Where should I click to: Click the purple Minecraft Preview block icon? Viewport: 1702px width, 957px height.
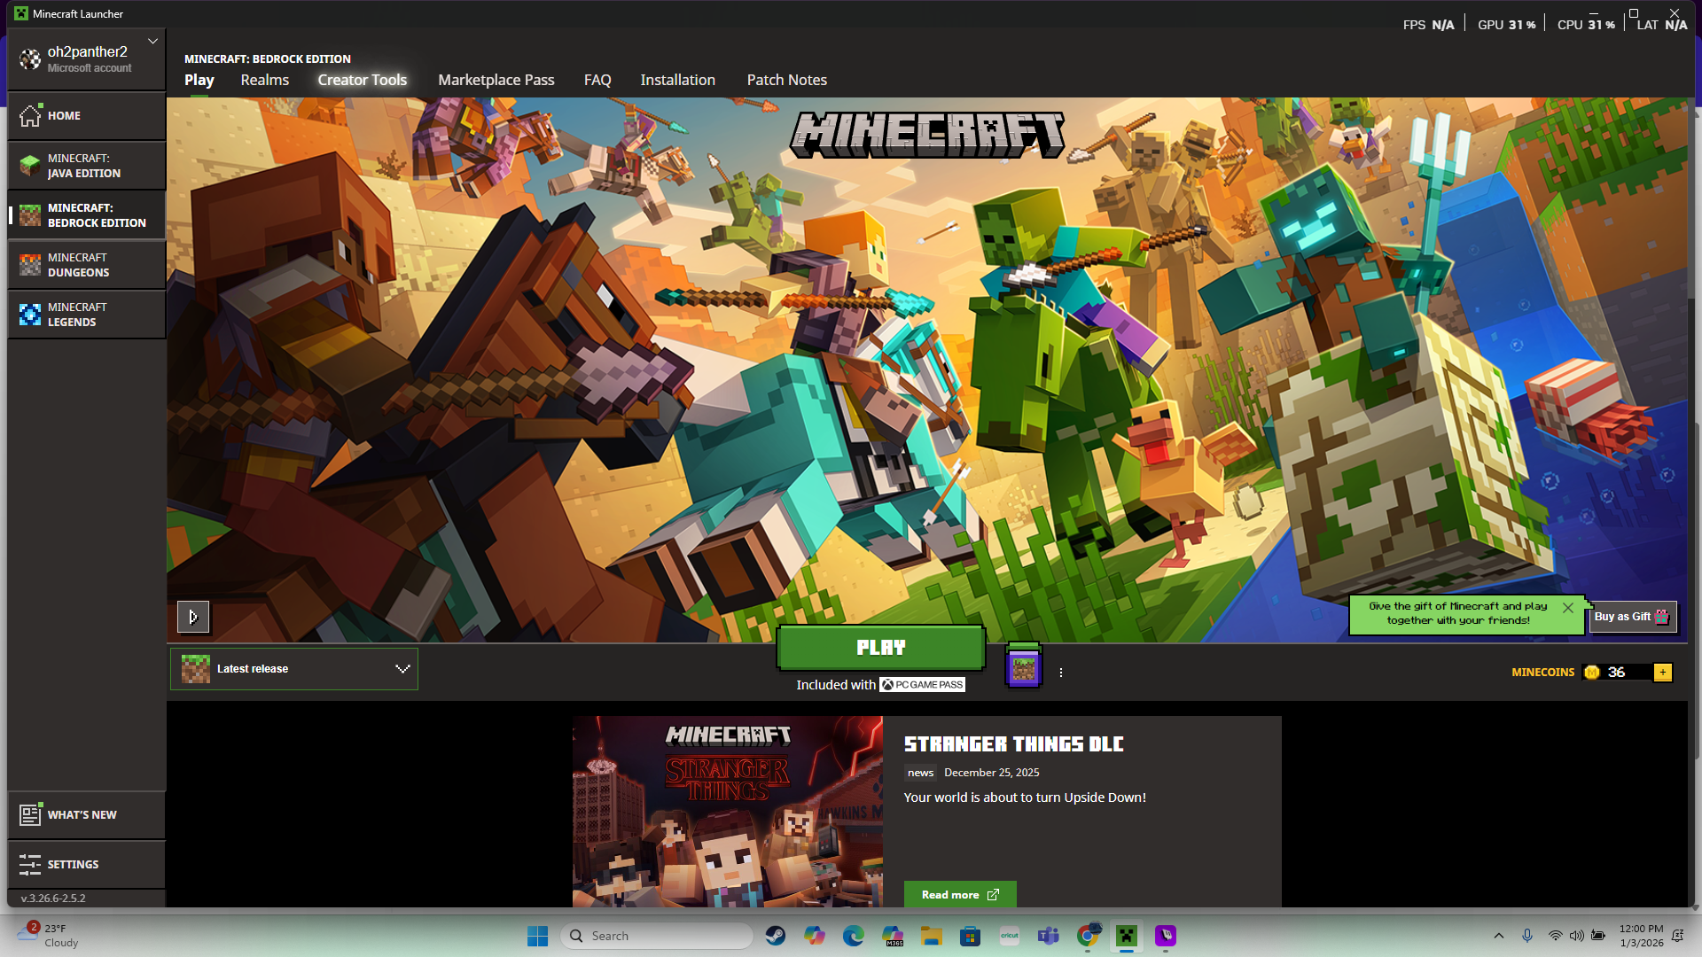pos(1024,668)
